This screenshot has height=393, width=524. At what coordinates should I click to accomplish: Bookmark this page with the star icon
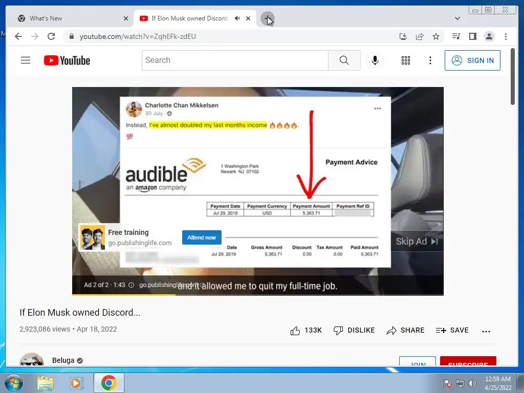(436, 36)
